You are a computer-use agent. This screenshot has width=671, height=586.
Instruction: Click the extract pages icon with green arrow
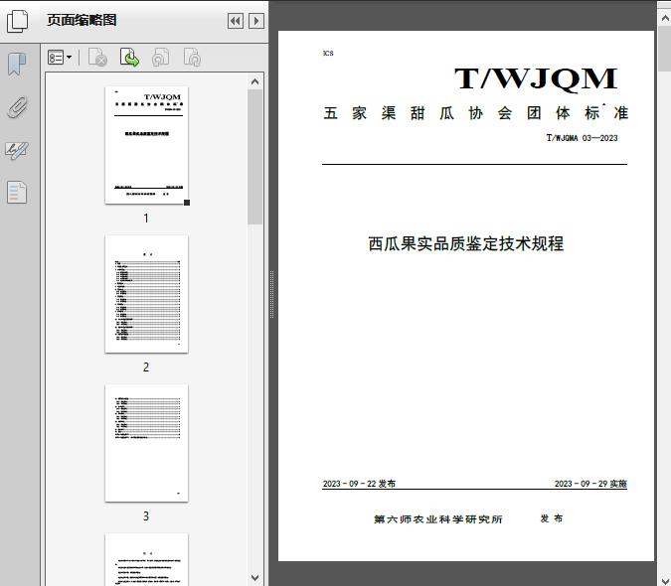pyautogui.click(x=129, y=59)
